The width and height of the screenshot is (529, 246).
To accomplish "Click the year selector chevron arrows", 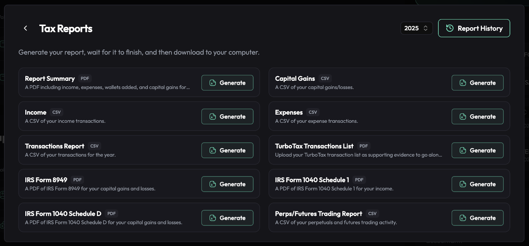I will point(426,28).
